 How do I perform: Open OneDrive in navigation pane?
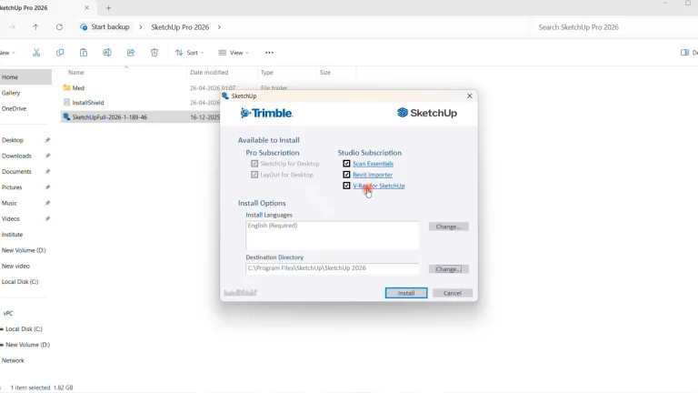point(14,109)
